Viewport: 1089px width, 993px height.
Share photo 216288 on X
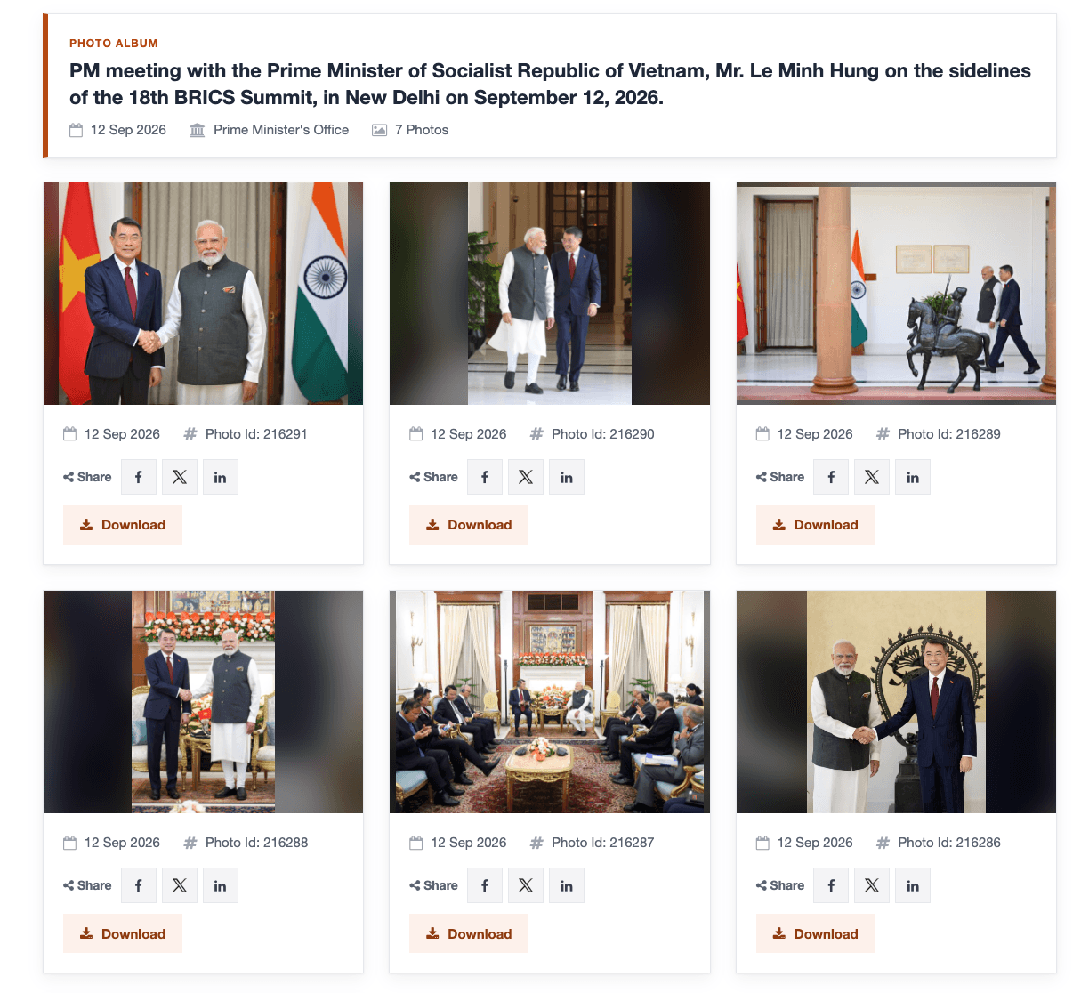(180, 885)
